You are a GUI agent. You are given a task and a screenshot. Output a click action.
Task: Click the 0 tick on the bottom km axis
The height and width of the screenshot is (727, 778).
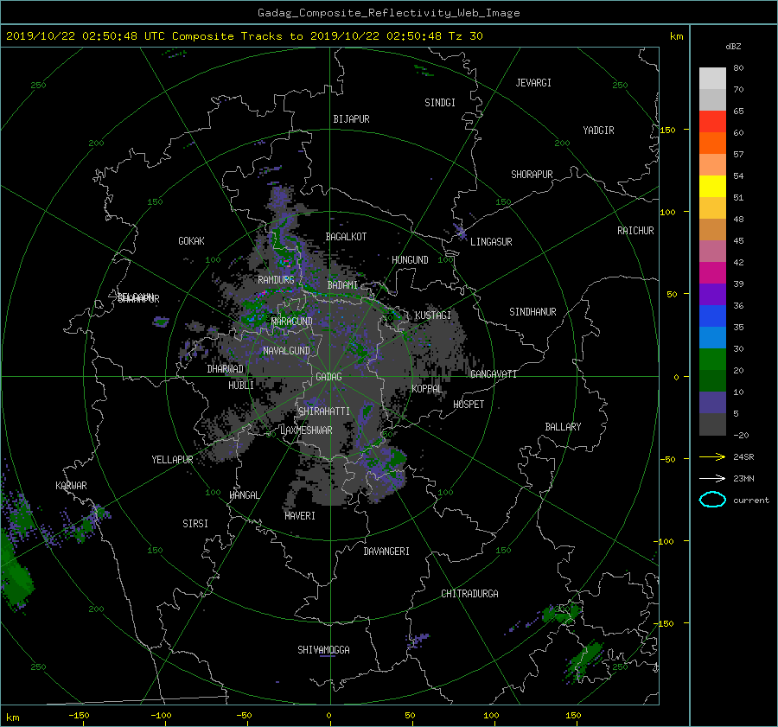328,716
